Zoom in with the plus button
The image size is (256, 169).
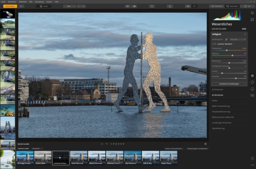pos(84,6)
